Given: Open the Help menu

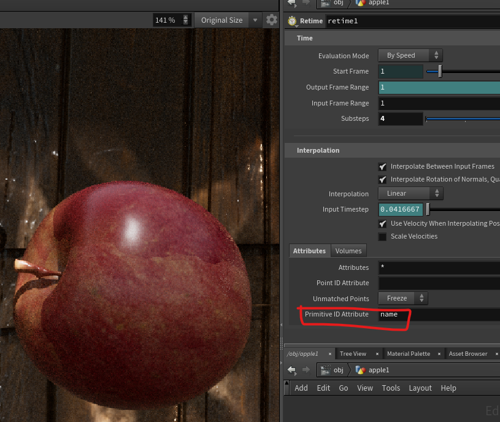Looking at the screenshot, I should click(x=448, y=388).
